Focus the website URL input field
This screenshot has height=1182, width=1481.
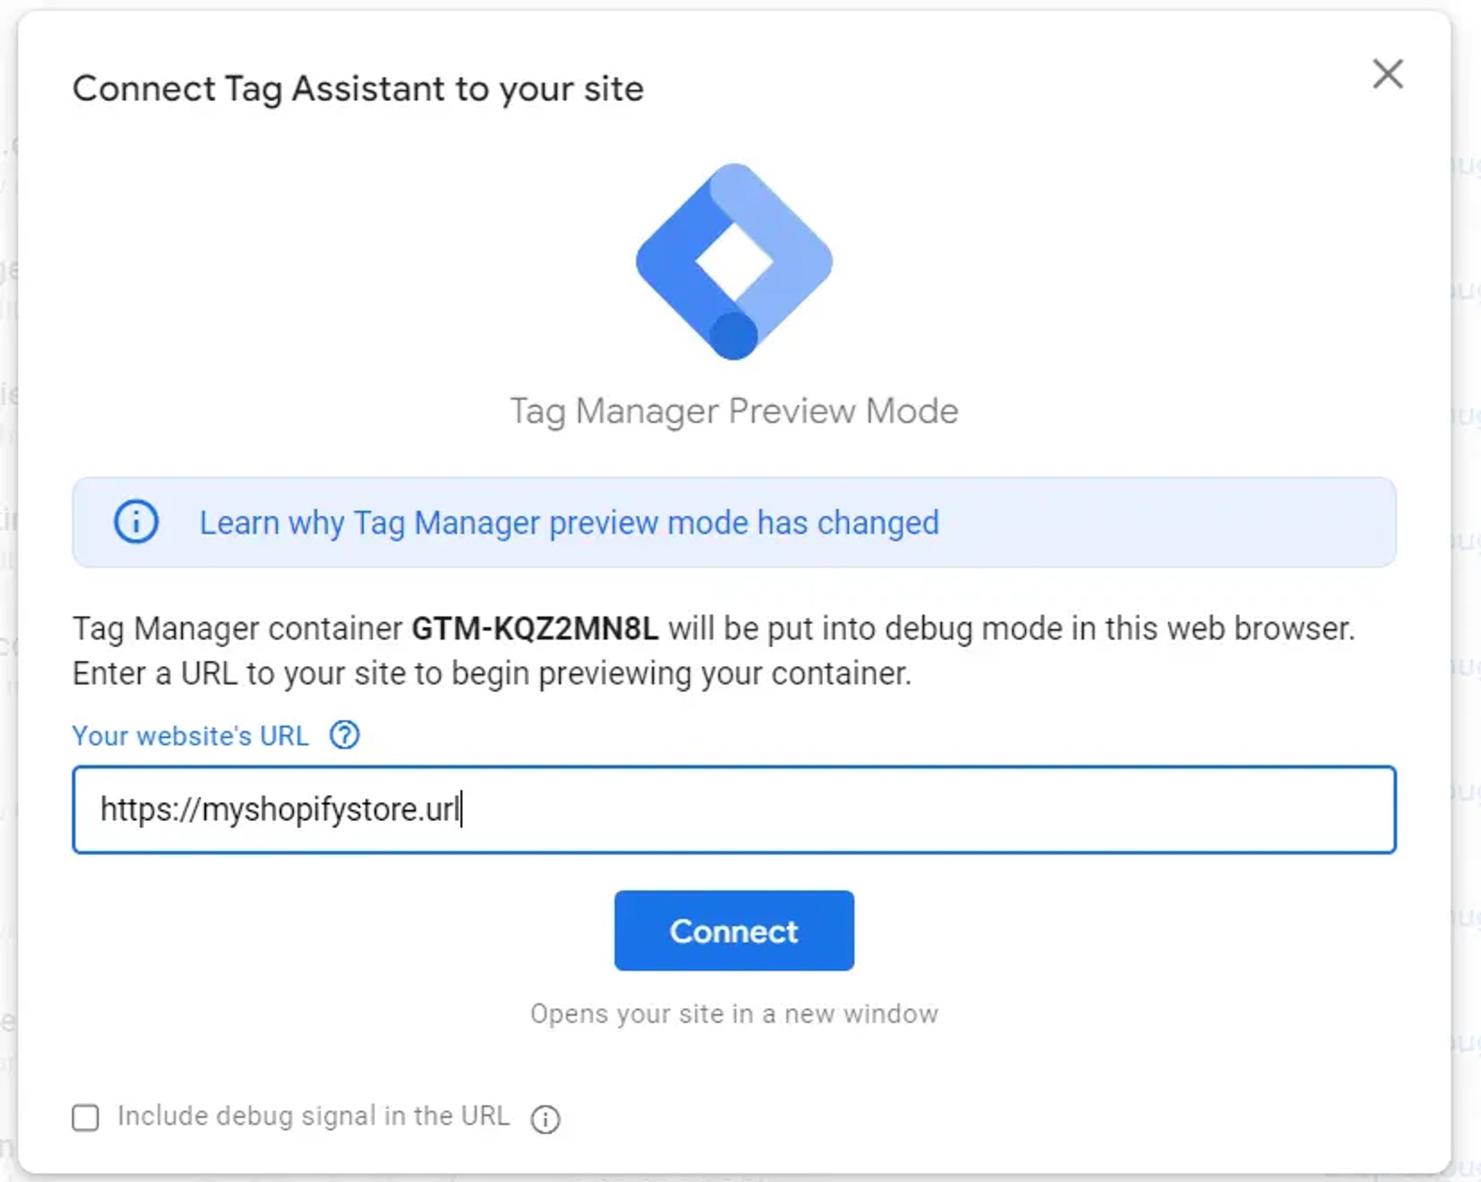(x=734, y=810)
